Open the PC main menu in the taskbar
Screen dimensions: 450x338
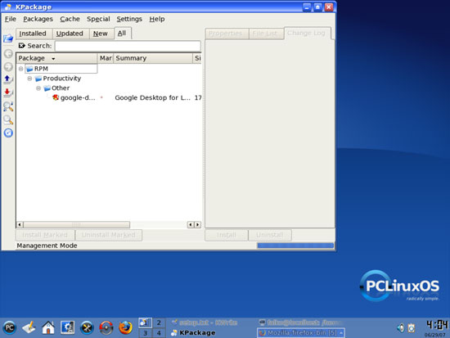pyautogui.click(x=9, y=327)
